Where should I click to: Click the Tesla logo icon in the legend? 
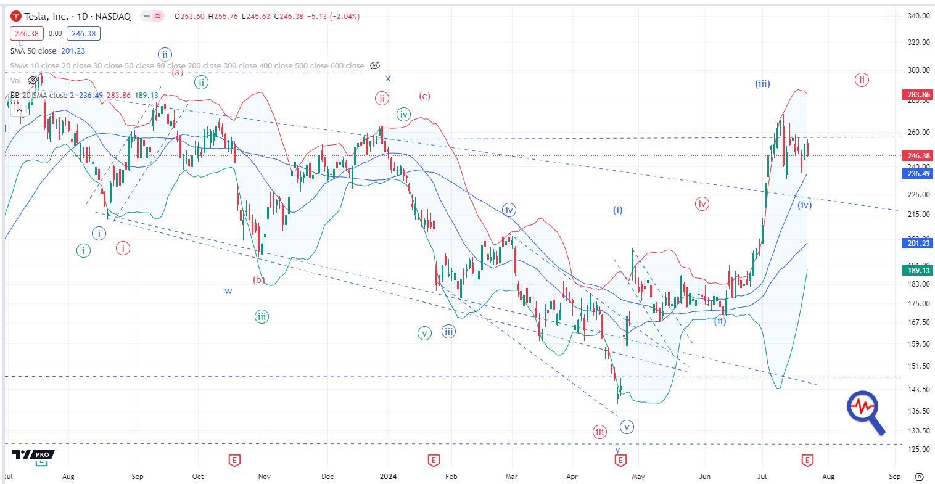tap(16, 17)
